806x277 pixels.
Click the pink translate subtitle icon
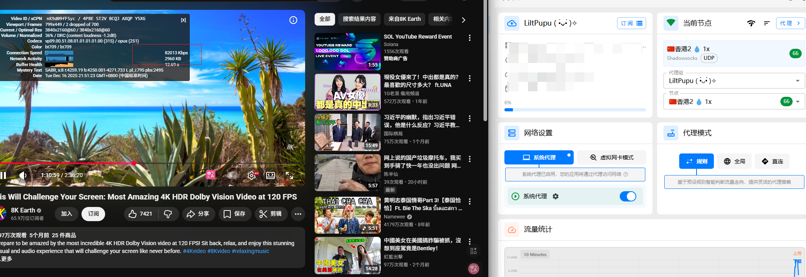pyautogui.click(x=211, y=175)
